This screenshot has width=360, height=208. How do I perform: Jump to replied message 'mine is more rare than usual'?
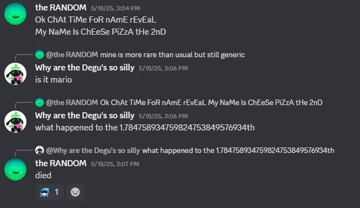pos(173,54)
